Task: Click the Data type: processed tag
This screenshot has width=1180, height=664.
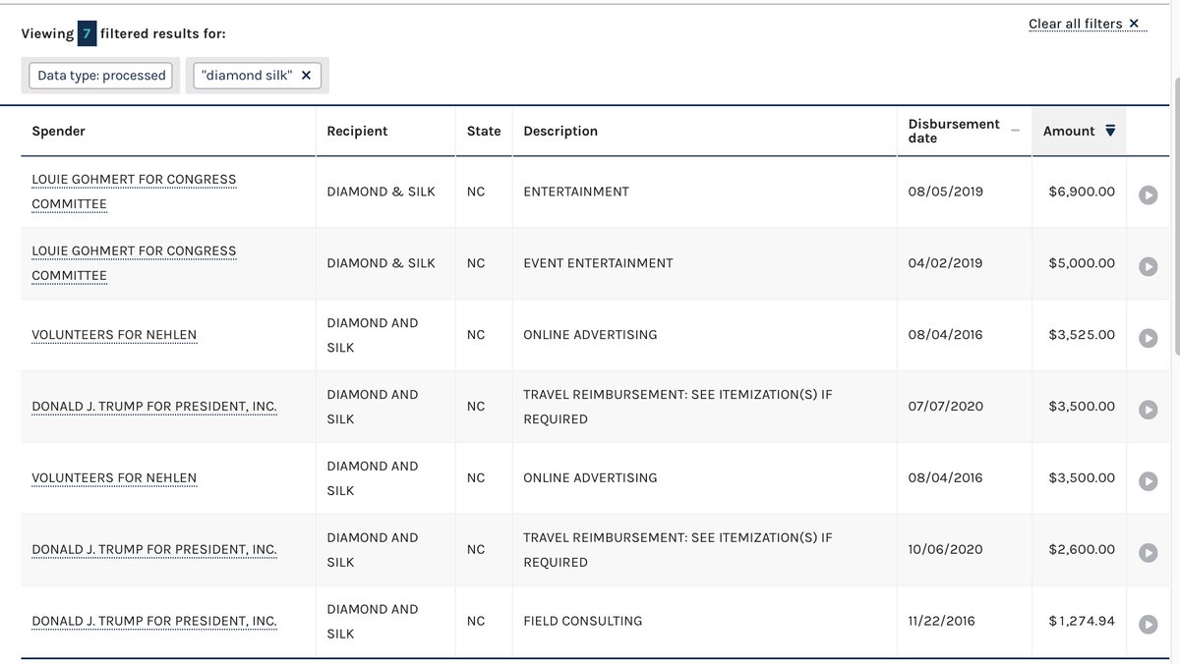Action: point(101,76)
